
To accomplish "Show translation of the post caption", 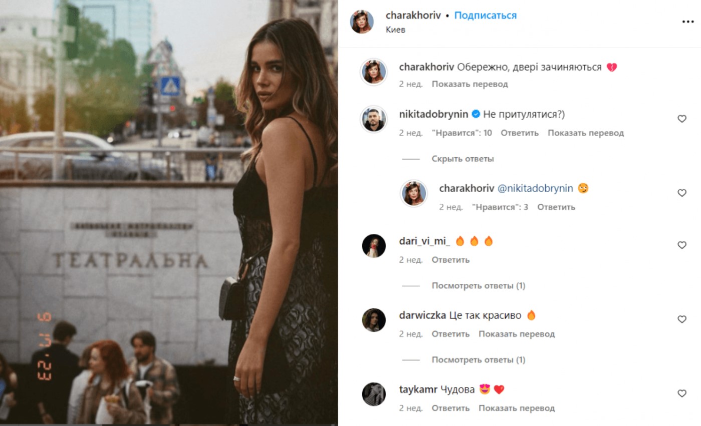I will click(x=470, y=84).
